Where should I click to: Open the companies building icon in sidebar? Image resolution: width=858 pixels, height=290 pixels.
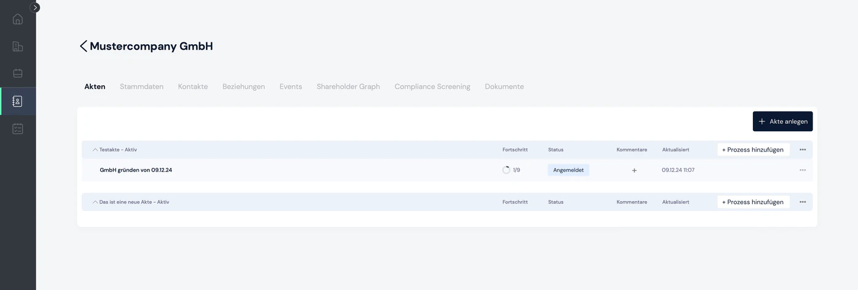point(18,46)
